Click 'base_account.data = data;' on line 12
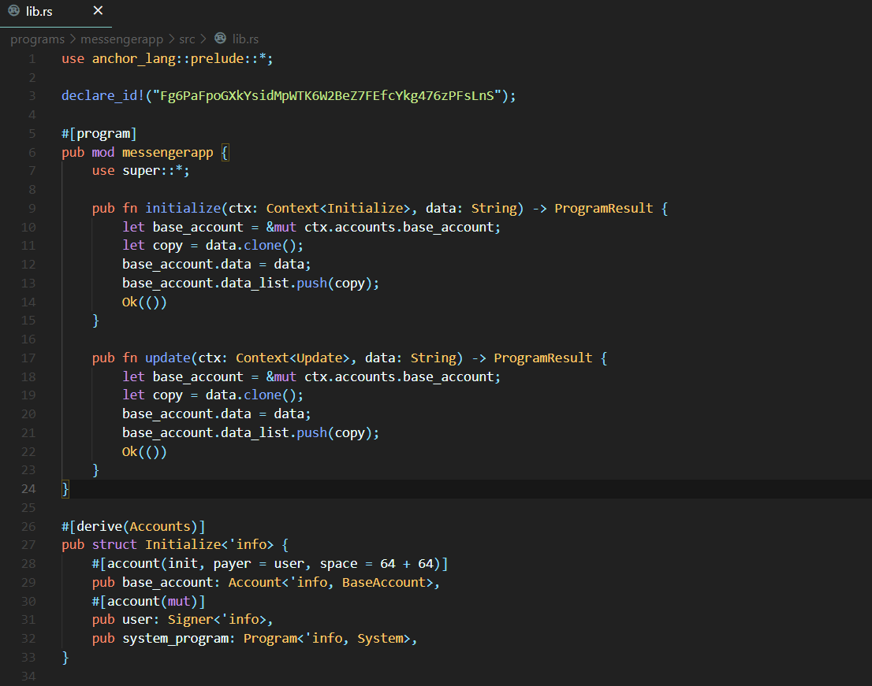The height and width of the screenshot is (686, 872). click(217, 265)
